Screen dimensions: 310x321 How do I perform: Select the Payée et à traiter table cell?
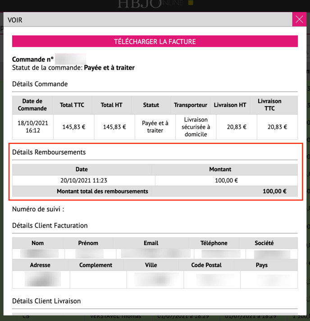tap(155, 127)
